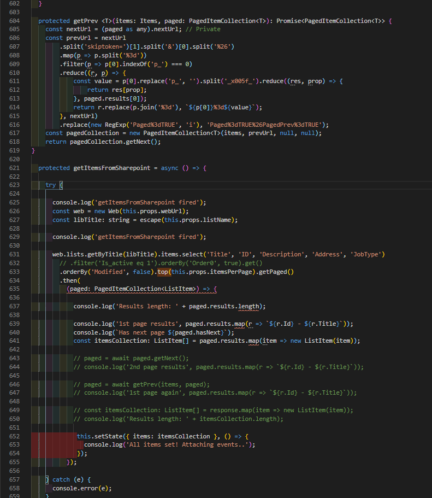Click '.then(' on line 634
The width and height of the screenshot is (432, 498).
[x=70, y=280]
